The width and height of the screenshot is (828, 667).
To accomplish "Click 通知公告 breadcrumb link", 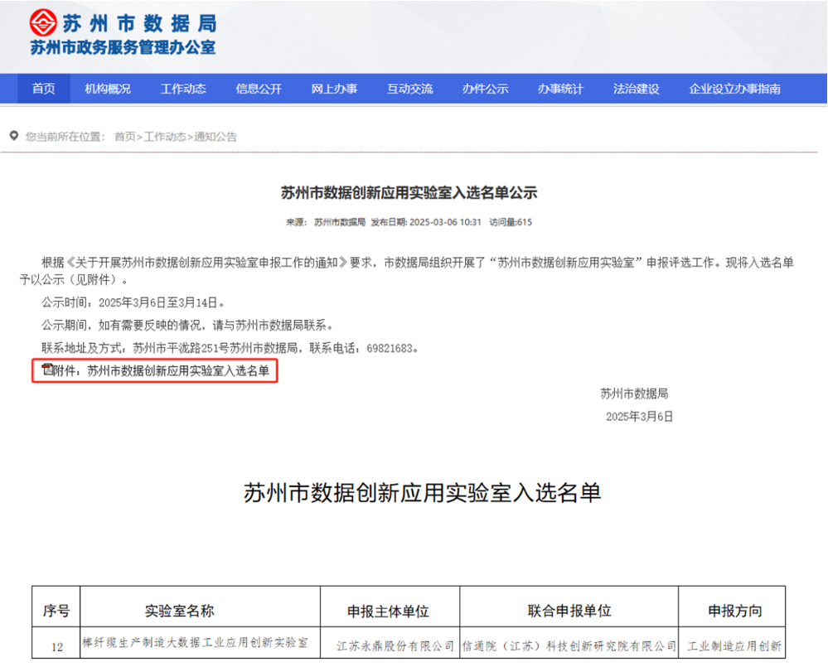I will [x=215, y=137].
